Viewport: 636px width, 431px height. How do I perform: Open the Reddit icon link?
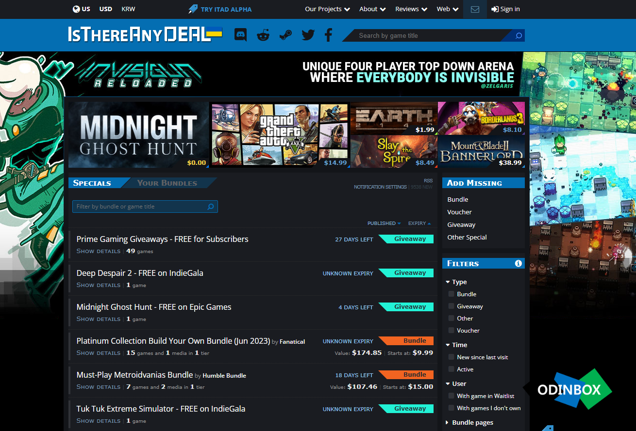click(263, 35)
